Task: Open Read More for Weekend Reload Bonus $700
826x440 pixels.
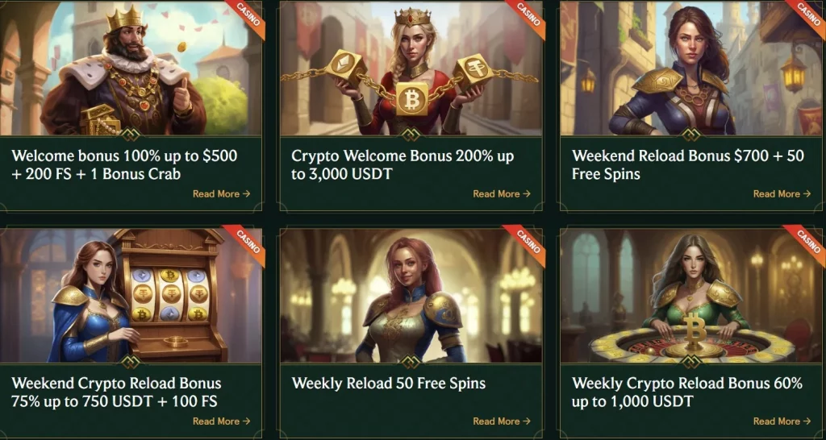Action: pyautogui.click(x=782, y=193)
